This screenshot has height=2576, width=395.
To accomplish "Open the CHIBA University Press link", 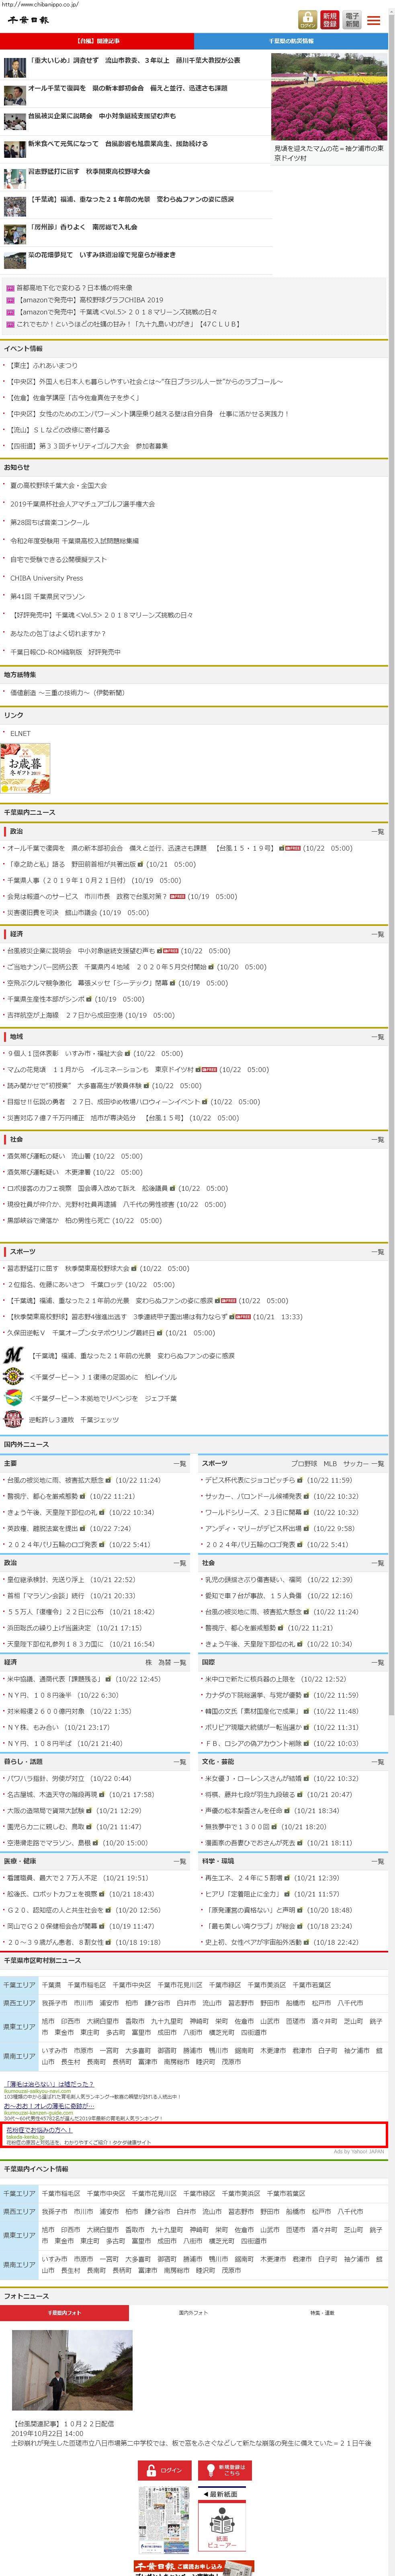I will pyautogui.click(x=47, y=578).
